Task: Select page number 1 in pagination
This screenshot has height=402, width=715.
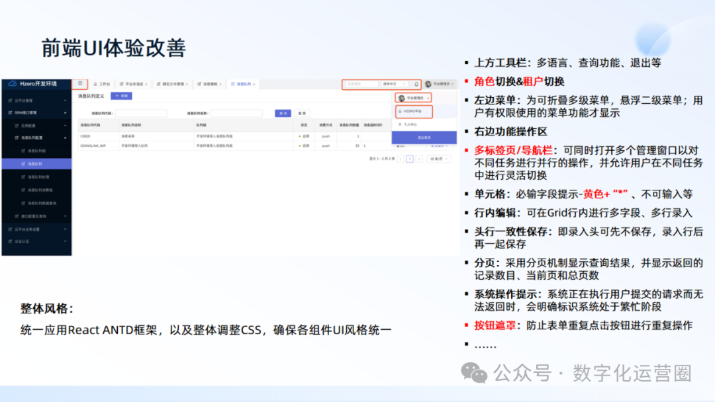Action: pyautogui.click(x=410, y=159)
